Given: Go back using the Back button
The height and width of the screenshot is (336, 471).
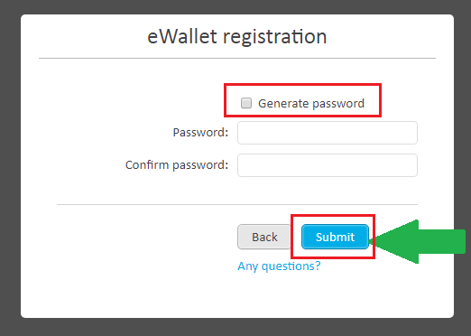Looking at the screenshot, I should click(264, 237).
